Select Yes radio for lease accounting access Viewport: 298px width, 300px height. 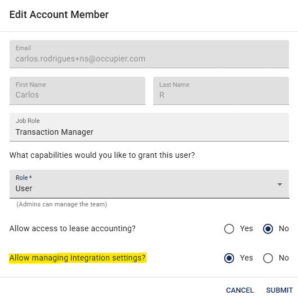coord(229,228)
